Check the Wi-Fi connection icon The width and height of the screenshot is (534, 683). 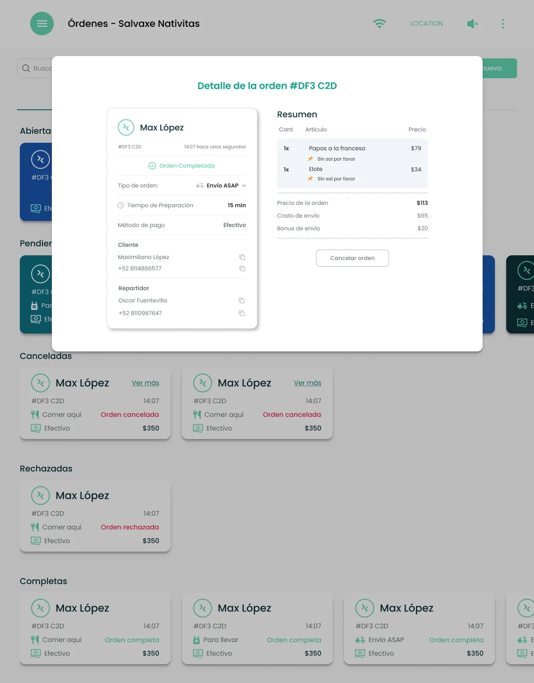pyautogui.click(x=379, y=24)
